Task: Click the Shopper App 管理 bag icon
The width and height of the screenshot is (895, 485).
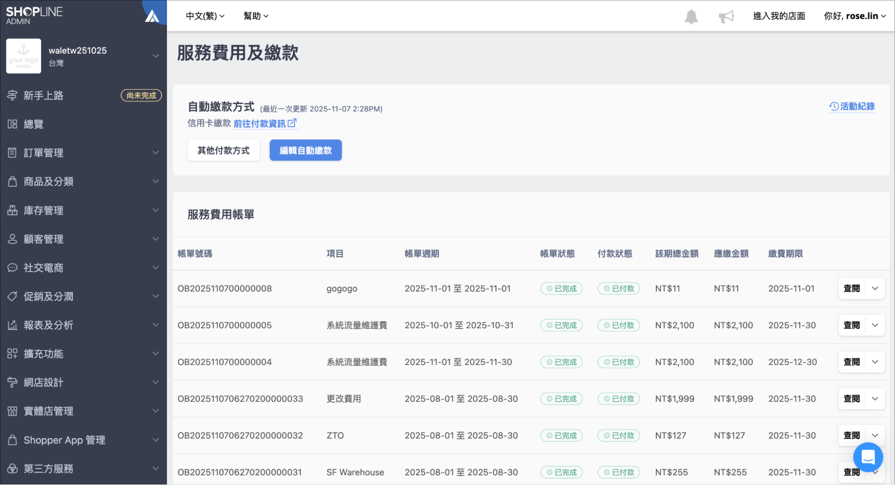Action: tap(12, 440)
